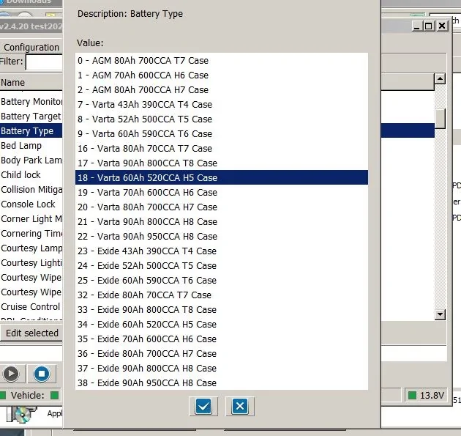Click the green Vehicle status indicator
461x436 pixels.
tap(54, 395)
